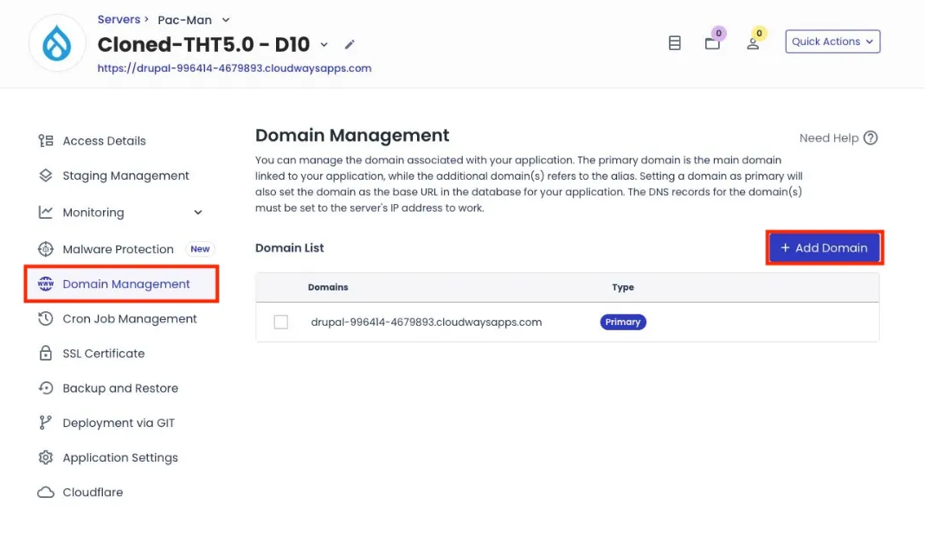Open the projects folder icon with badge
The width and height of the screenshot is (925, 536).
pos(712,43)
